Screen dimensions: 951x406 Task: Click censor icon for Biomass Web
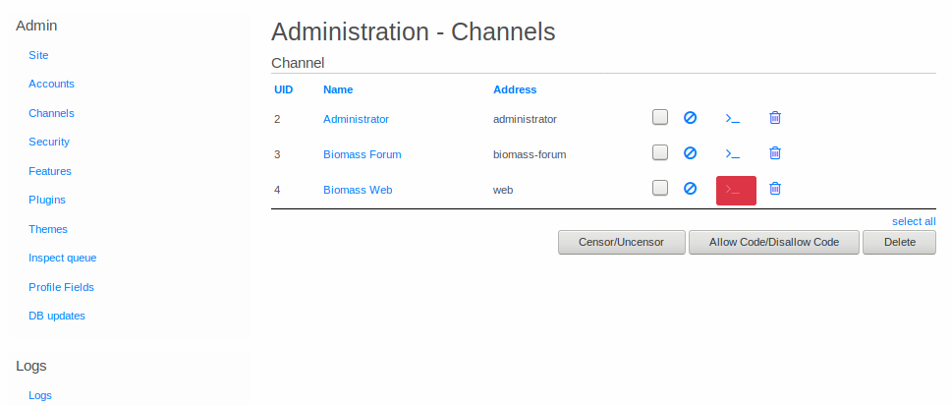pos(690,189)
